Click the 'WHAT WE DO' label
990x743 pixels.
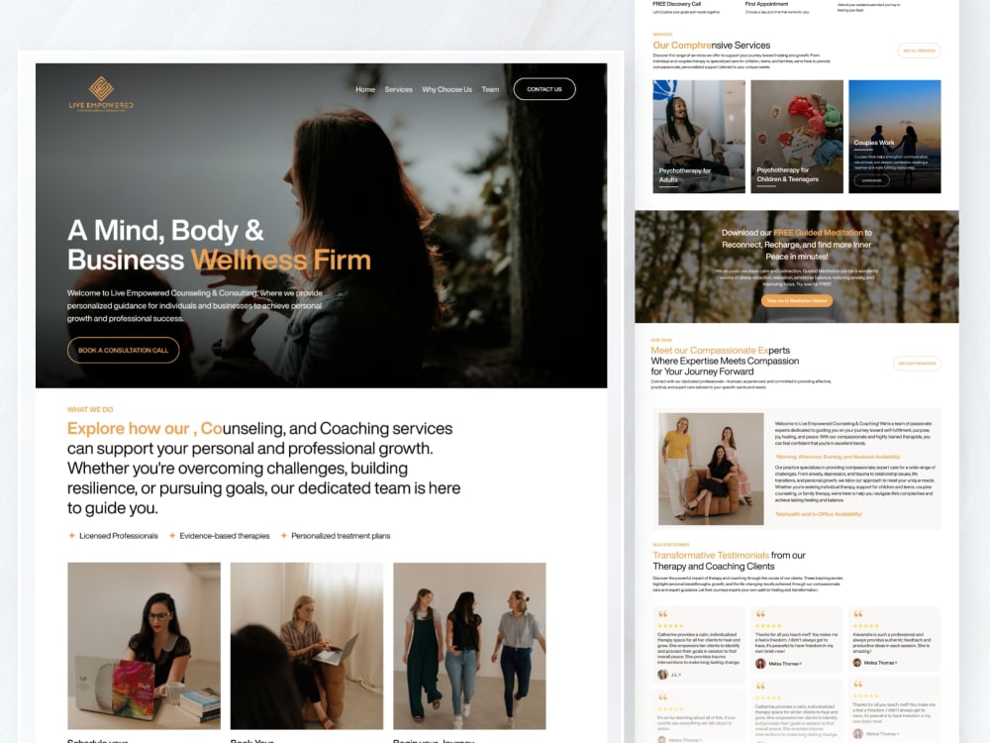coord(90,409)
